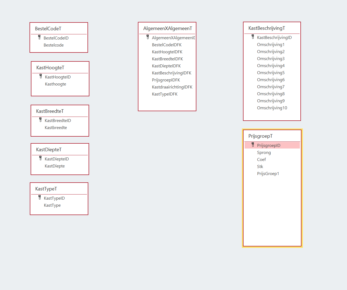Screen dimensions: 347x290
Task: Select the PrijsgroepIDFK field
Action: [166, 80]
